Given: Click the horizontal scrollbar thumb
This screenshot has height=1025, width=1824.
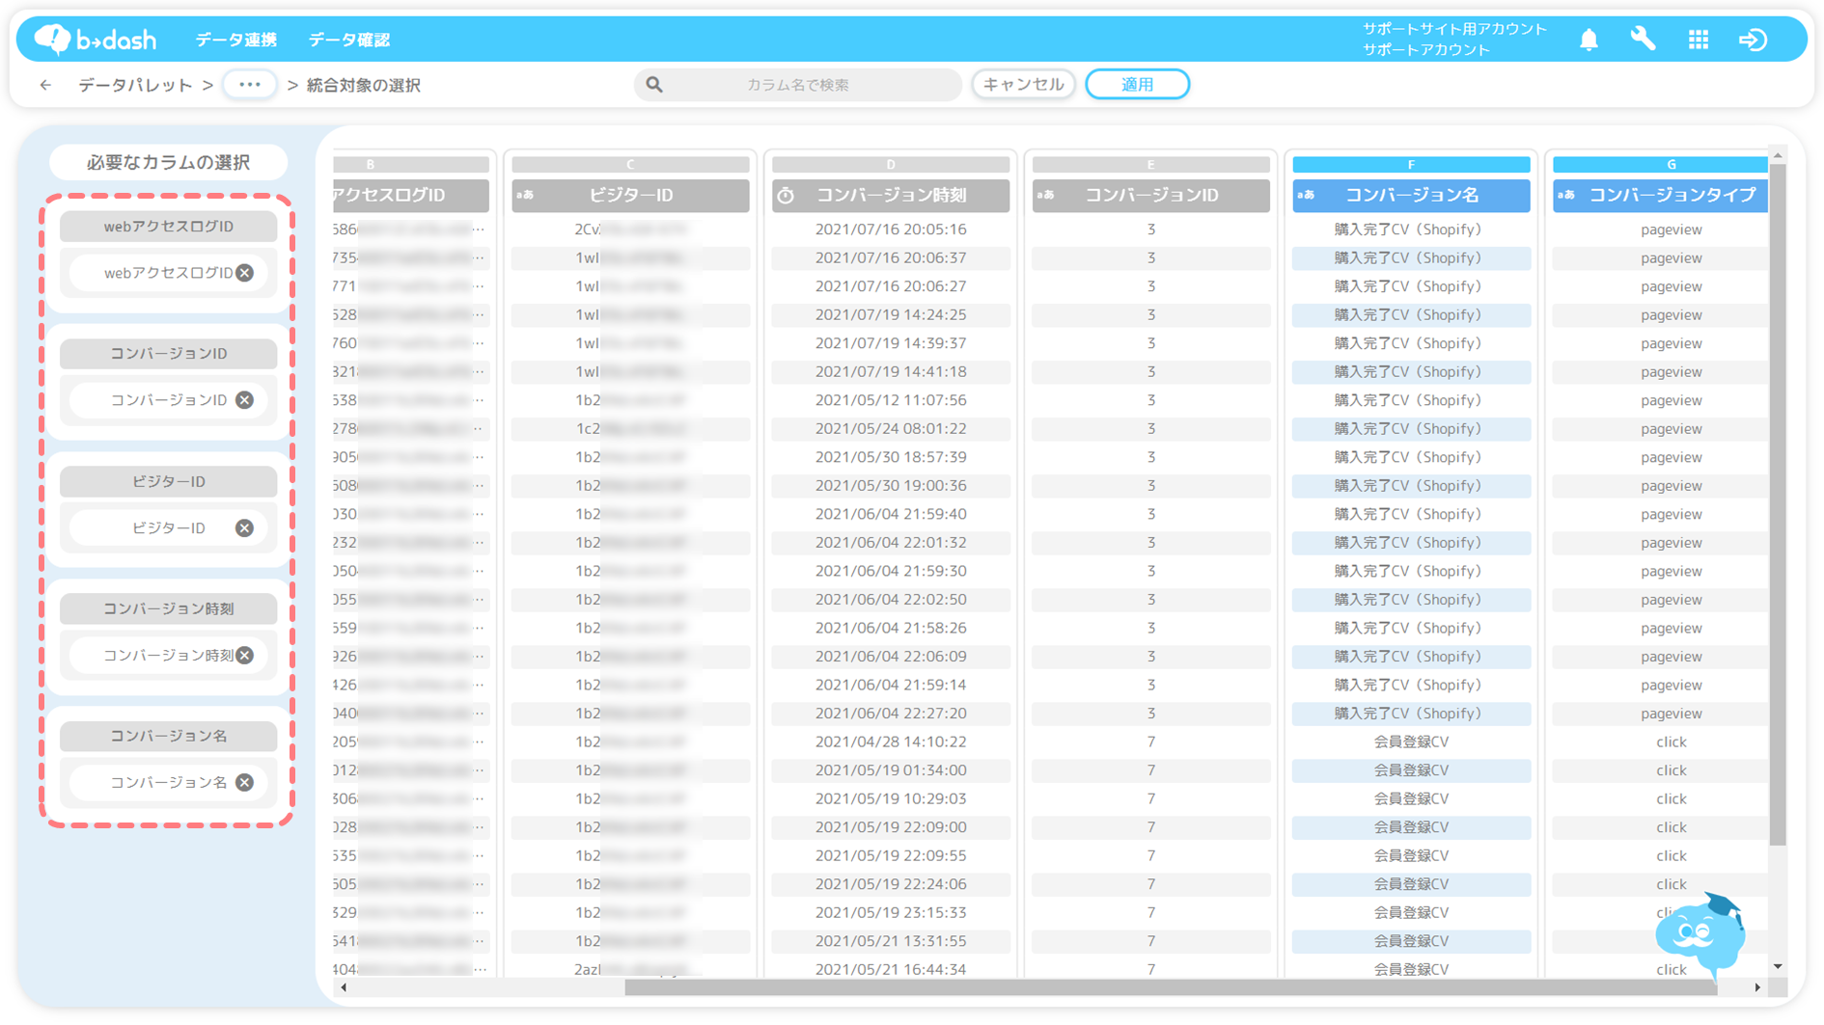Looking at the screenshot, I should (x=1169, y=987).
